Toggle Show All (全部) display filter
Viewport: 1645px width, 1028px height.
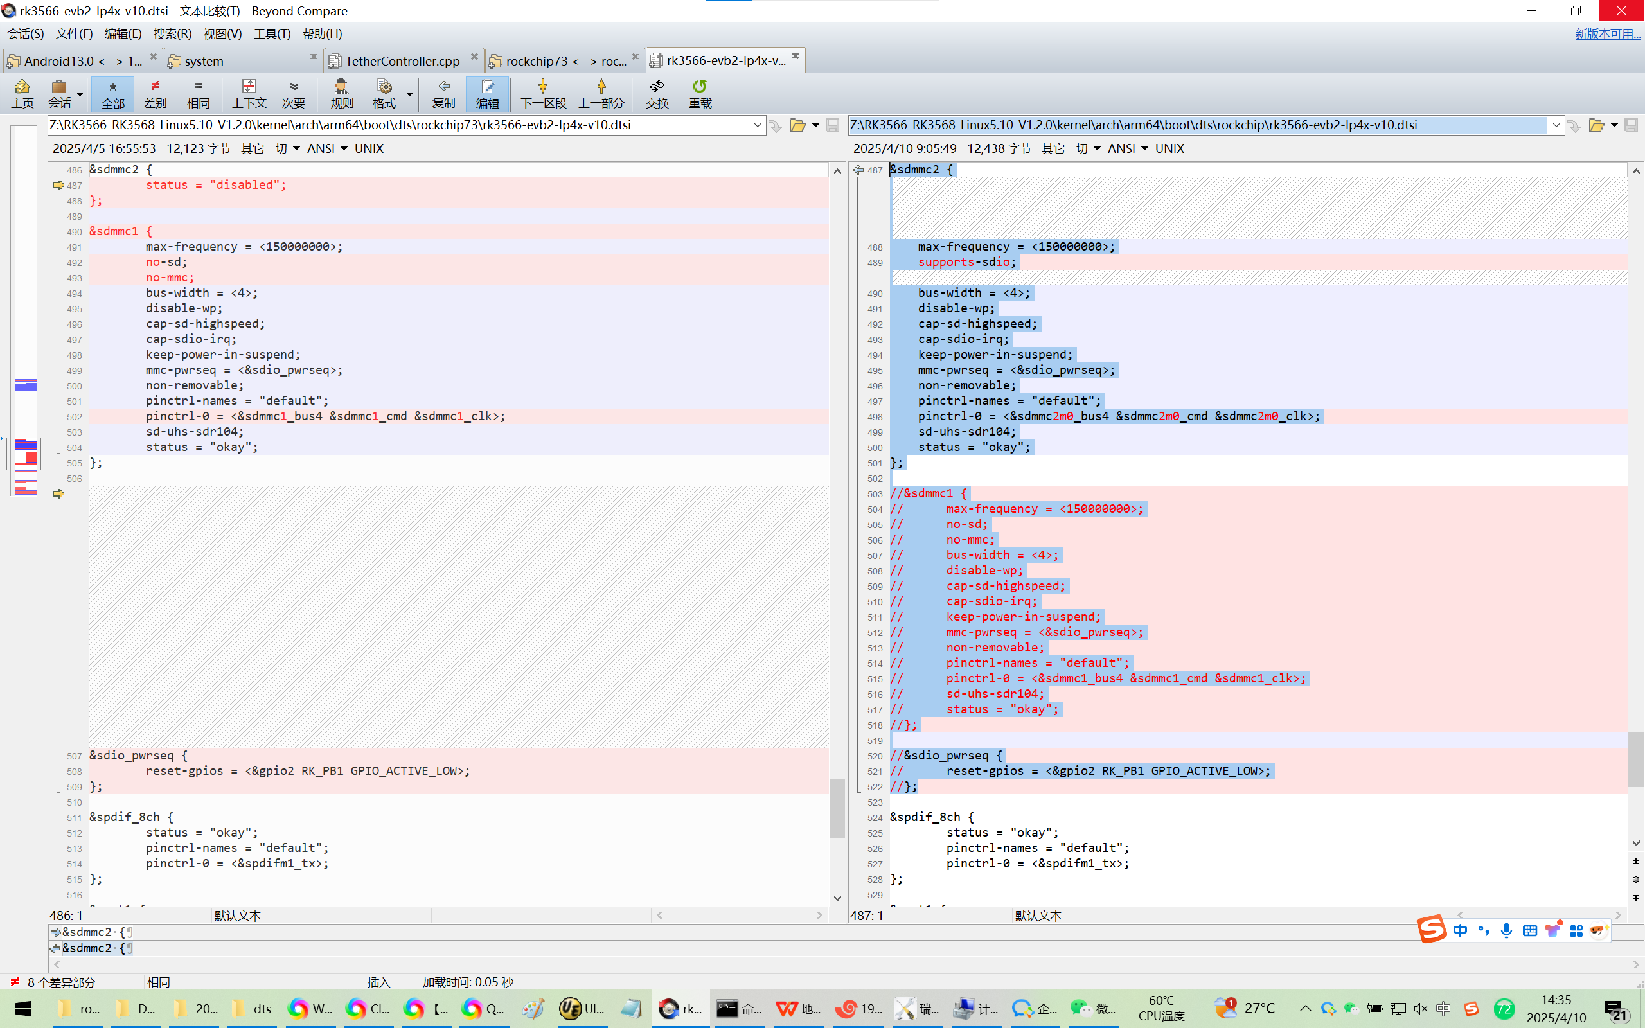pos(112,93)
